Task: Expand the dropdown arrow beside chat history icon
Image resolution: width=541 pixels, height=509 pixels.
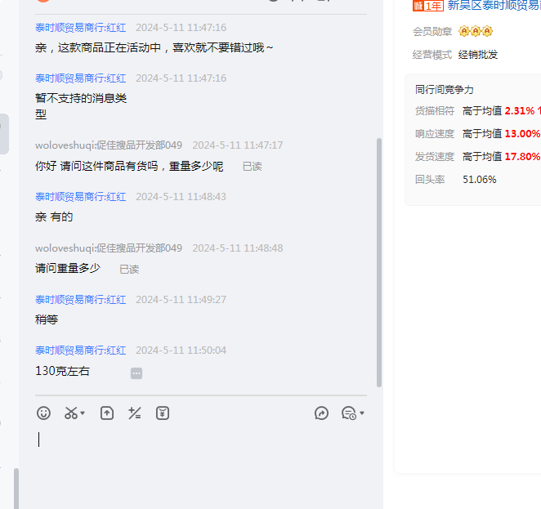Action: click(362, 414)
